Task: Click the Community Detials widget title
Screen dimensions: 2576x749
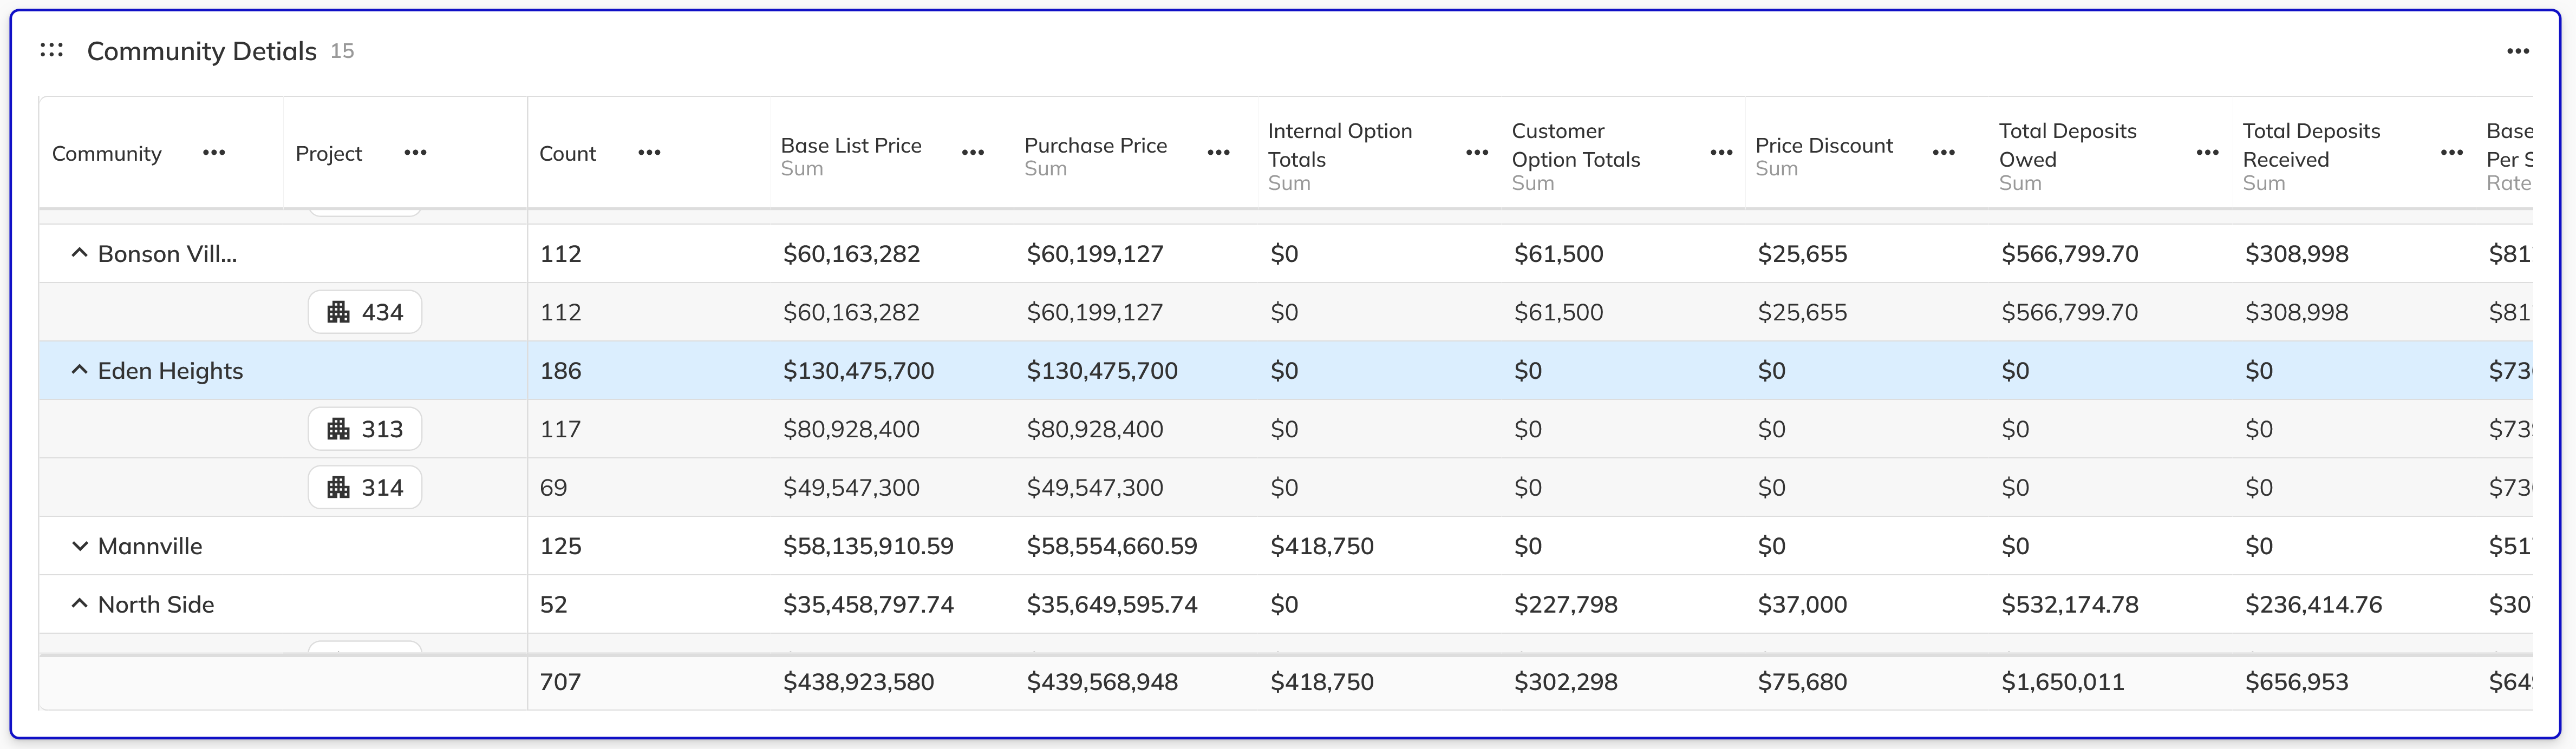Action: pyautogui.click(x=202, y=51)
